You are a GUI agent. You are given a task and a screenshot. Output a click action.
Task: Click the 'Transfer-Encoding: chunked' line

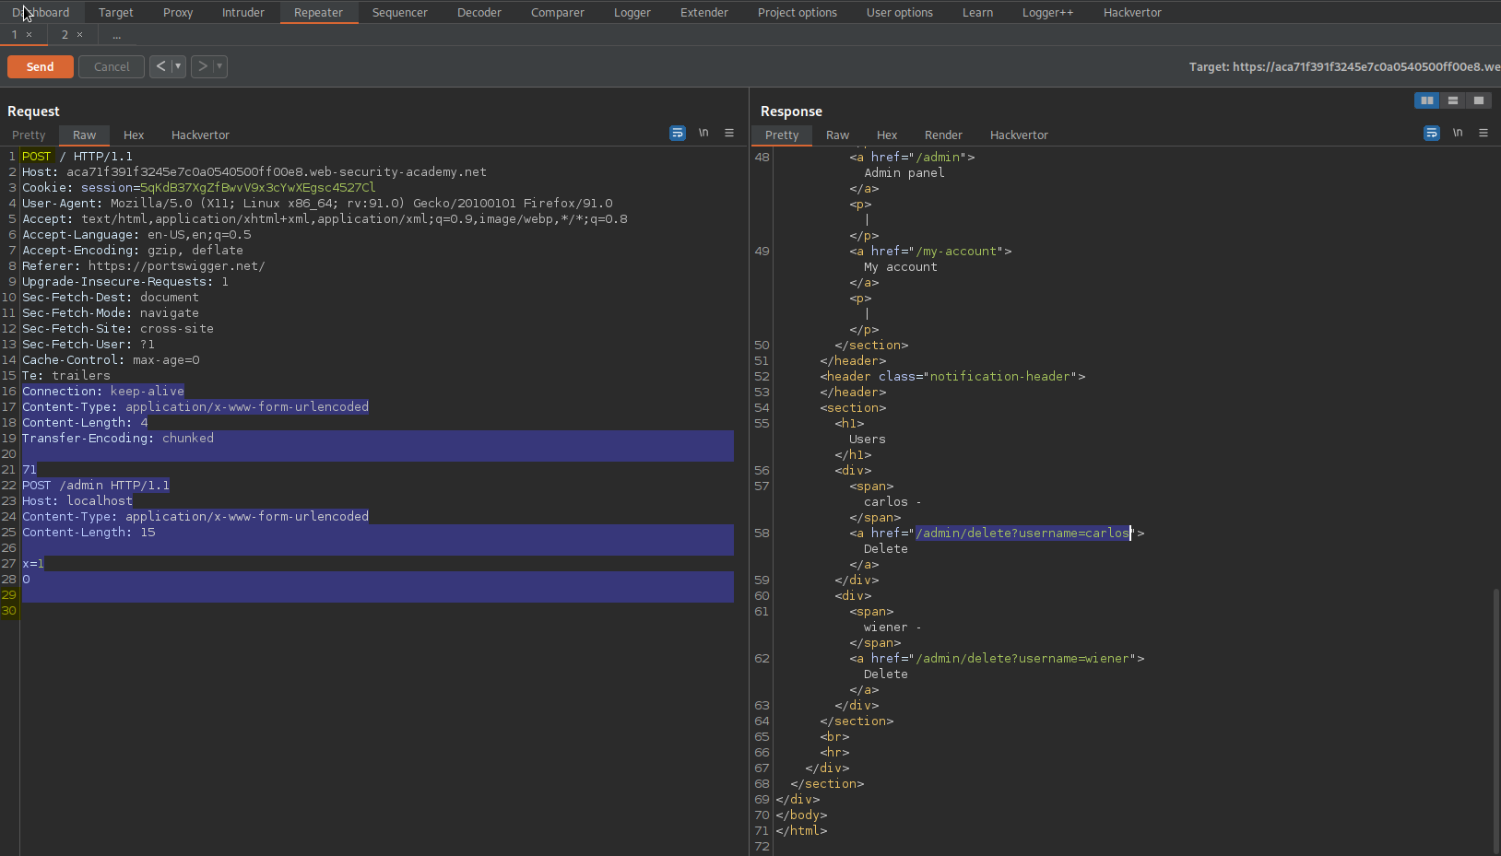[x=118, y=439]
